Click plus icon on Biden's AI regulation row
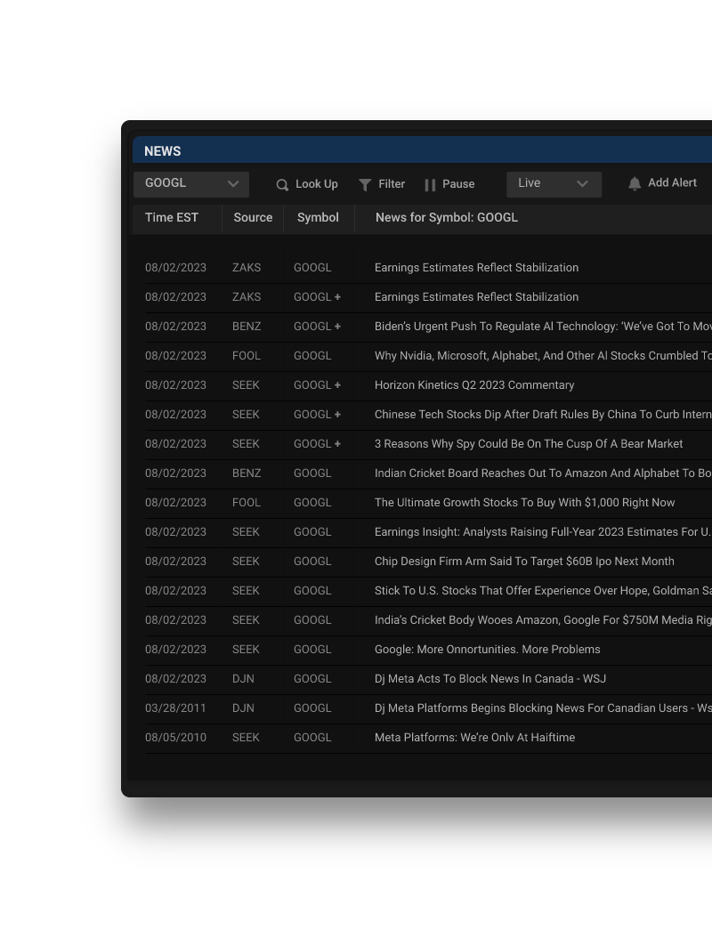This screenshot has width=712, height=946. coord(338,327)
